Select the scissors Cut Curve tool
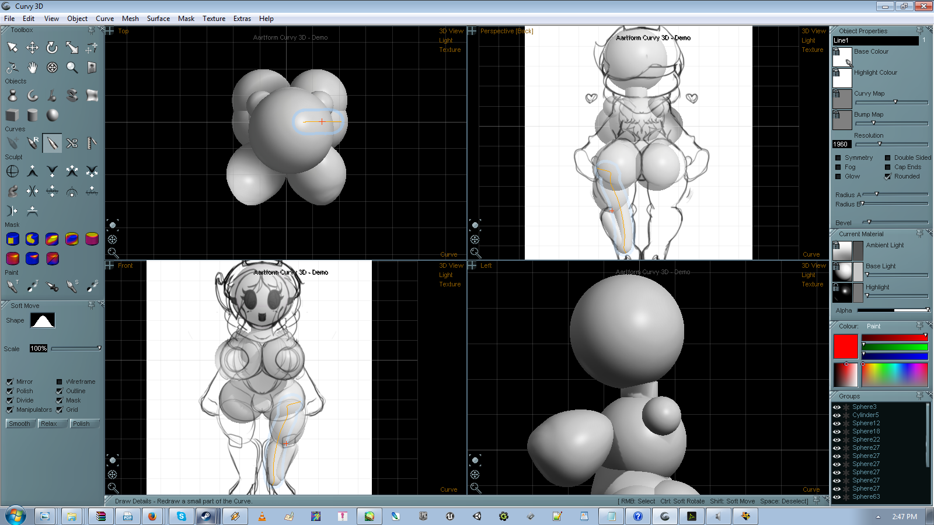 pos(72,143)
